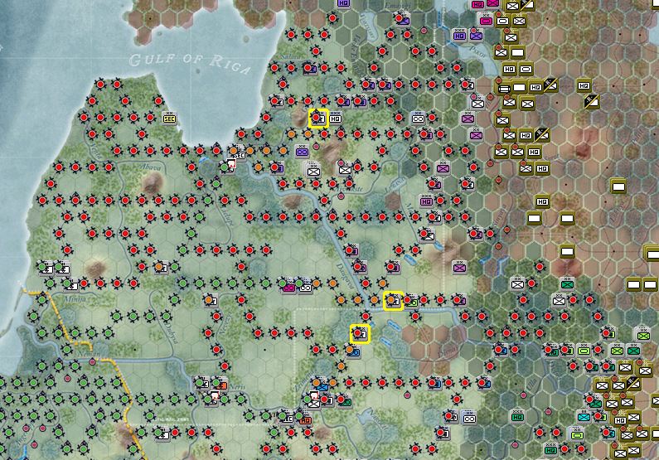Click the Neris river label

tap(237, 386)
